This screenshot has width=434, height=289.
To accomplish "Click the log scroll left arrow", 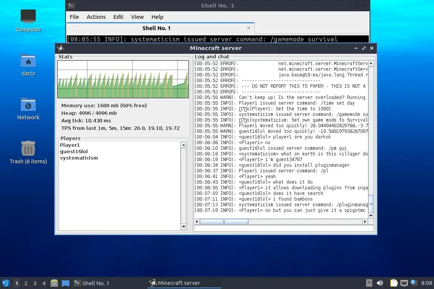I will point(197,222).
